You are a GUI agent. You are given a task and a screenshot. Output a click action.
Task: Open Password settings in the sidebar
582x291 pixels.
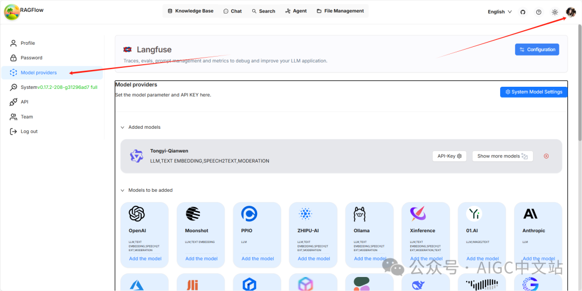52,58
